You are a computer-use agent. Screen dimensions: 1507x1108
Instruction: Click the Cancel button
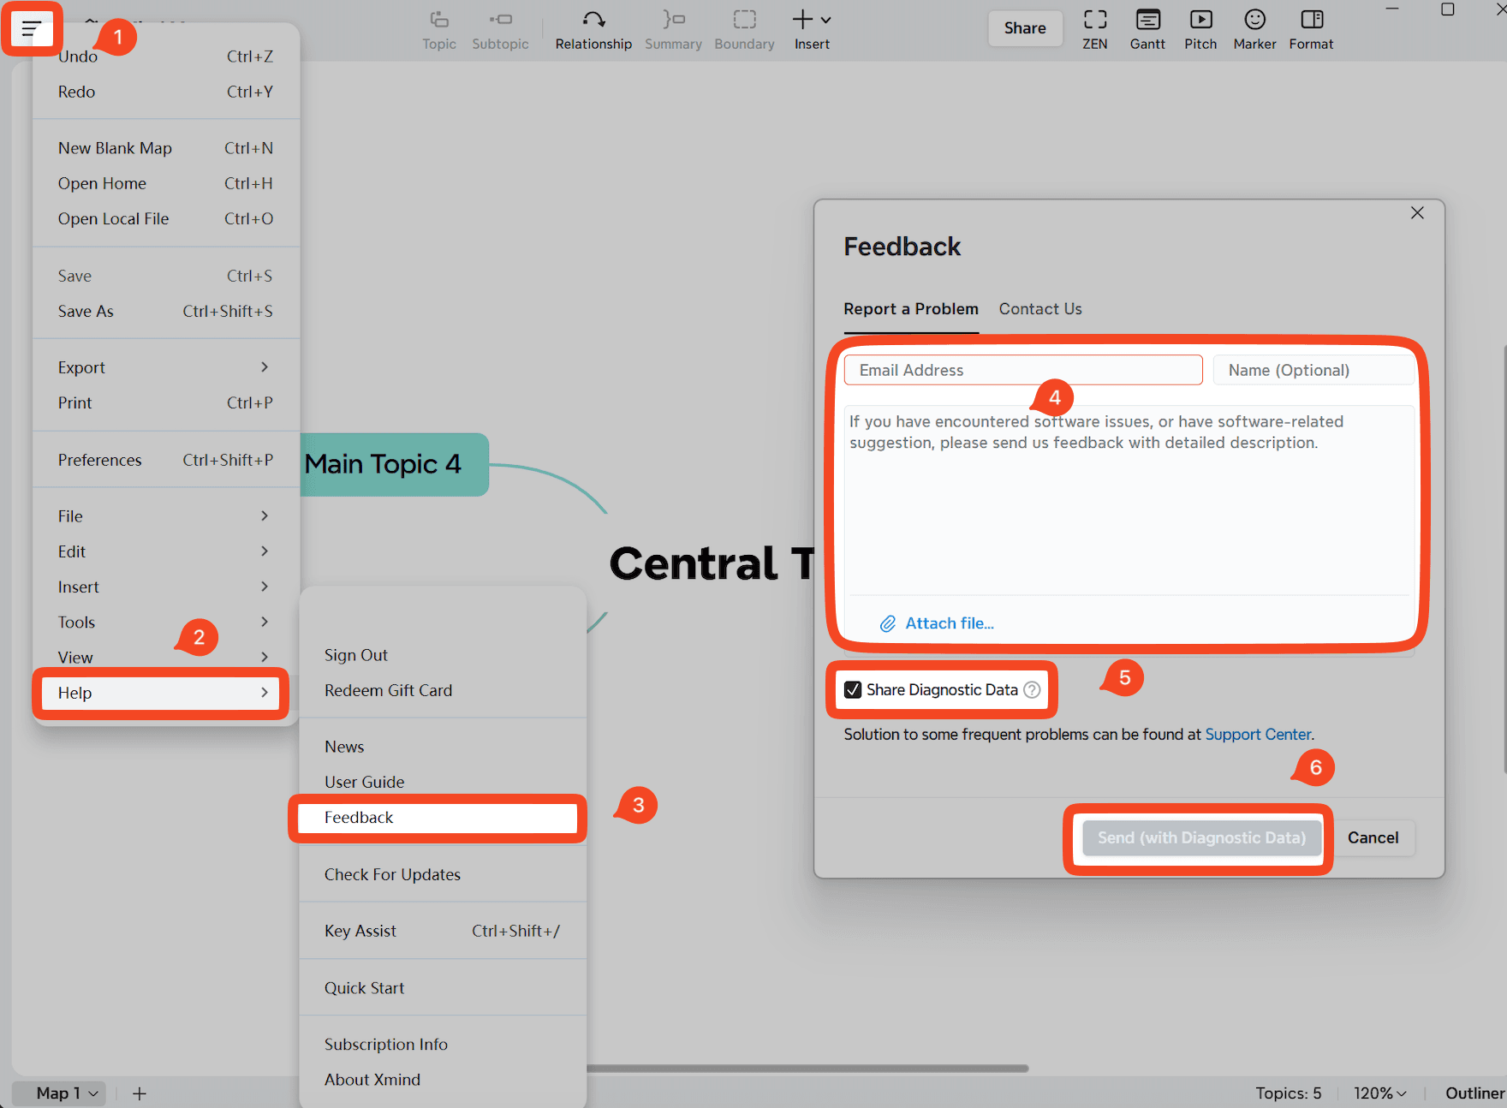click(x=1373, y=837)
